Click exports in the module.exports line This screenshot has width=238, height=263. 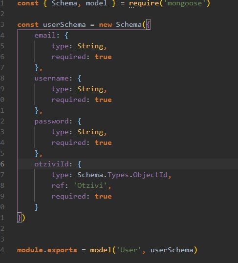pos(62,250)
